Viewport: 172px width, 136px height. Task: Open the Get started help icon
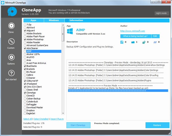click(x=11, y=73)
